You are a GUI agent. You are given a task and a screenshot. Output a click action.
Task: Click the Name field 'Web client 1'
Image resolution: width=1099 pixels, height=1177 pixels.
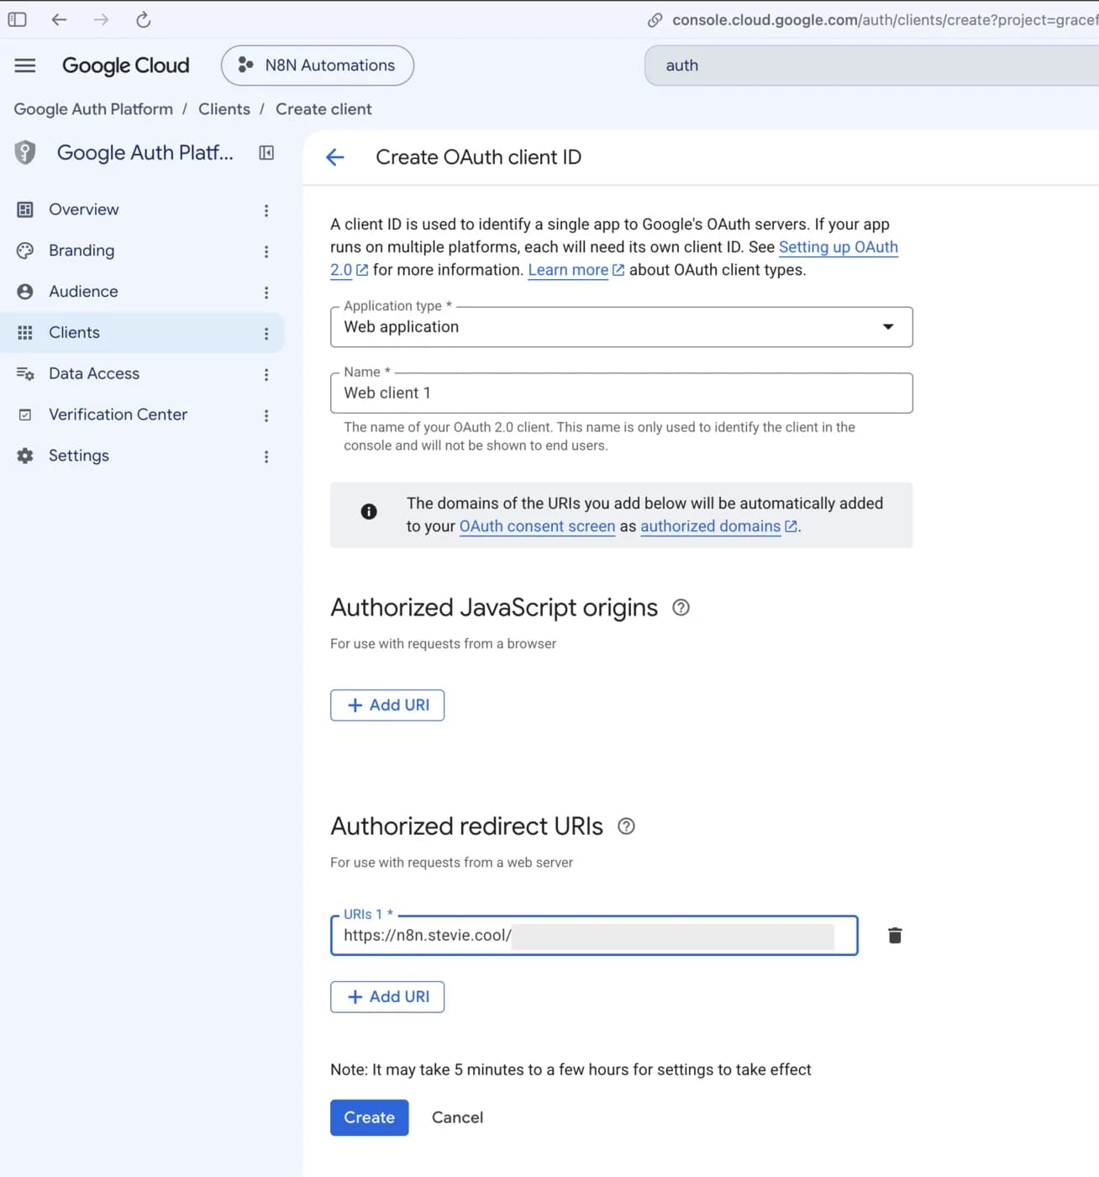tap(622, 393)
